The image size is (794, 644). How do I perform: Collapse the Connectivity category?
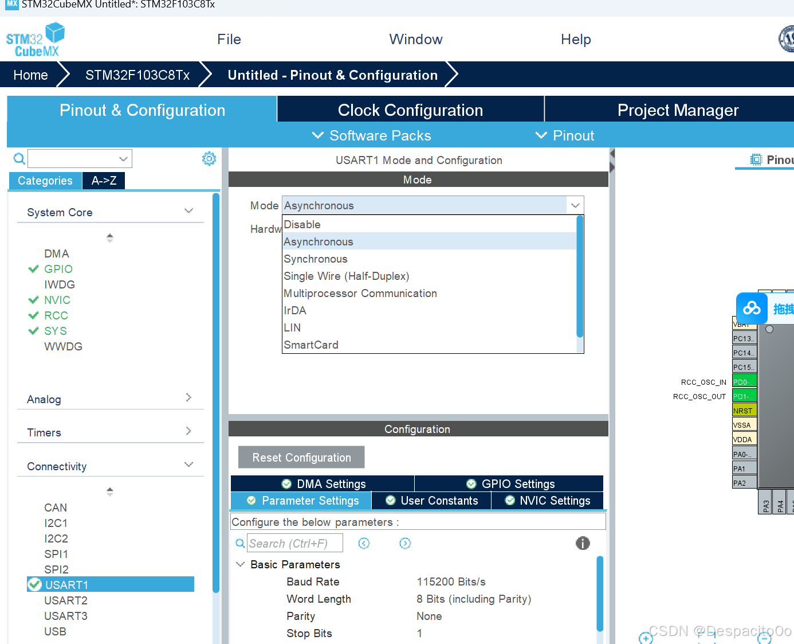tap(188, 465)
